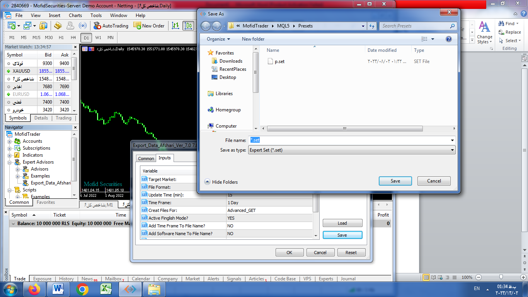Click OK in expert properties dialog
Screen dimensions: 528x297
(x=290, y=253)
